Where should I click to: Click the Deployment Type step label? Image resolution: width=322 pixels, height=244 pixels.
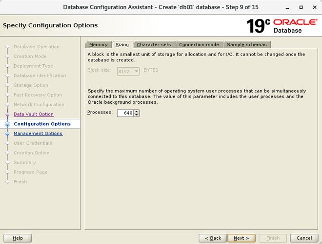tap(33, 66)
